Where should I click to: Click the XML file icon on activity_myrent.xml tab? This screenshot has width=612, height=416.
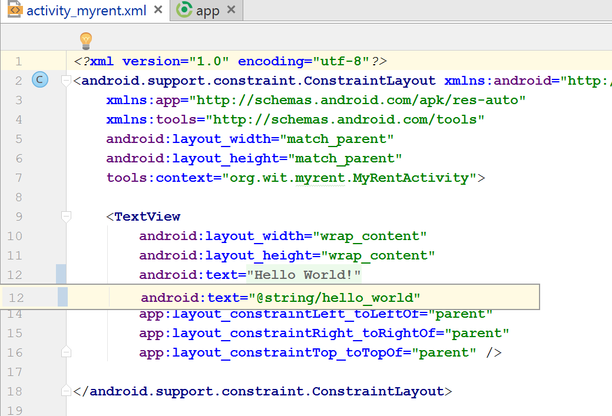point(15,10)
